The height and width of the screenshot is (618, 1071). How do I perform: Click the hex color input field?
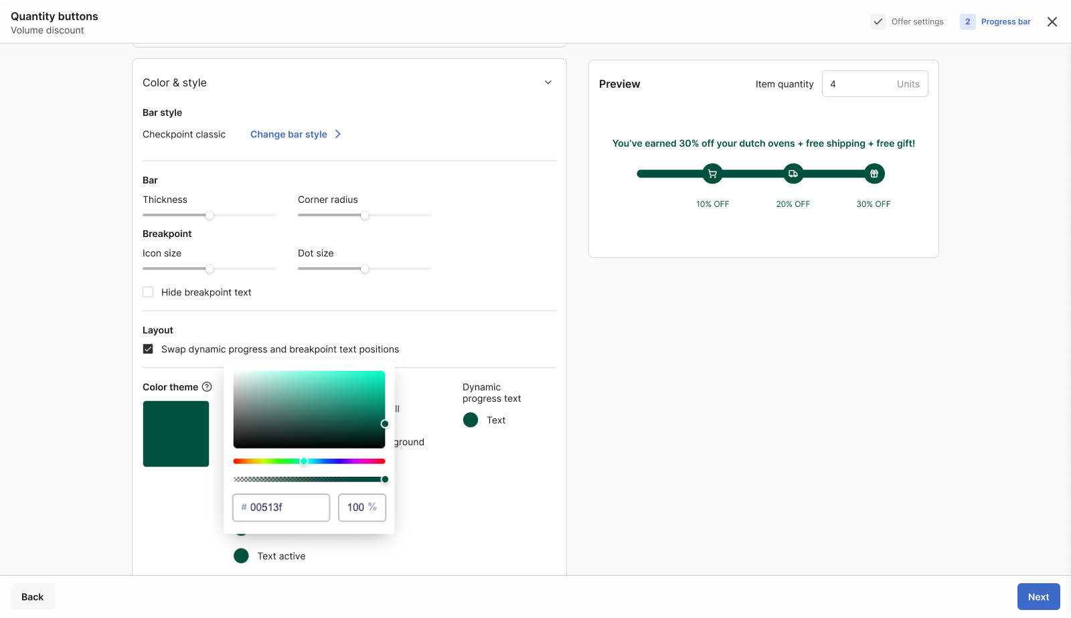[286, 508]
